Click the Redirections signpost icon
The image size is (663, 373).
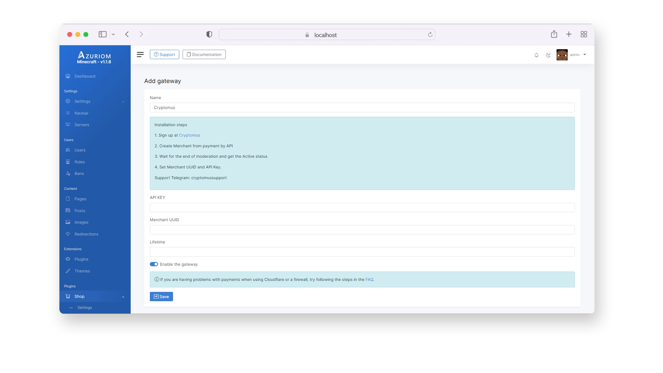68,234
